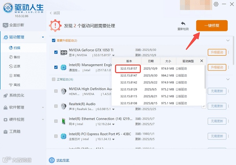Click the GTX 1050 Ti graphics card icon

pos(64,53)
